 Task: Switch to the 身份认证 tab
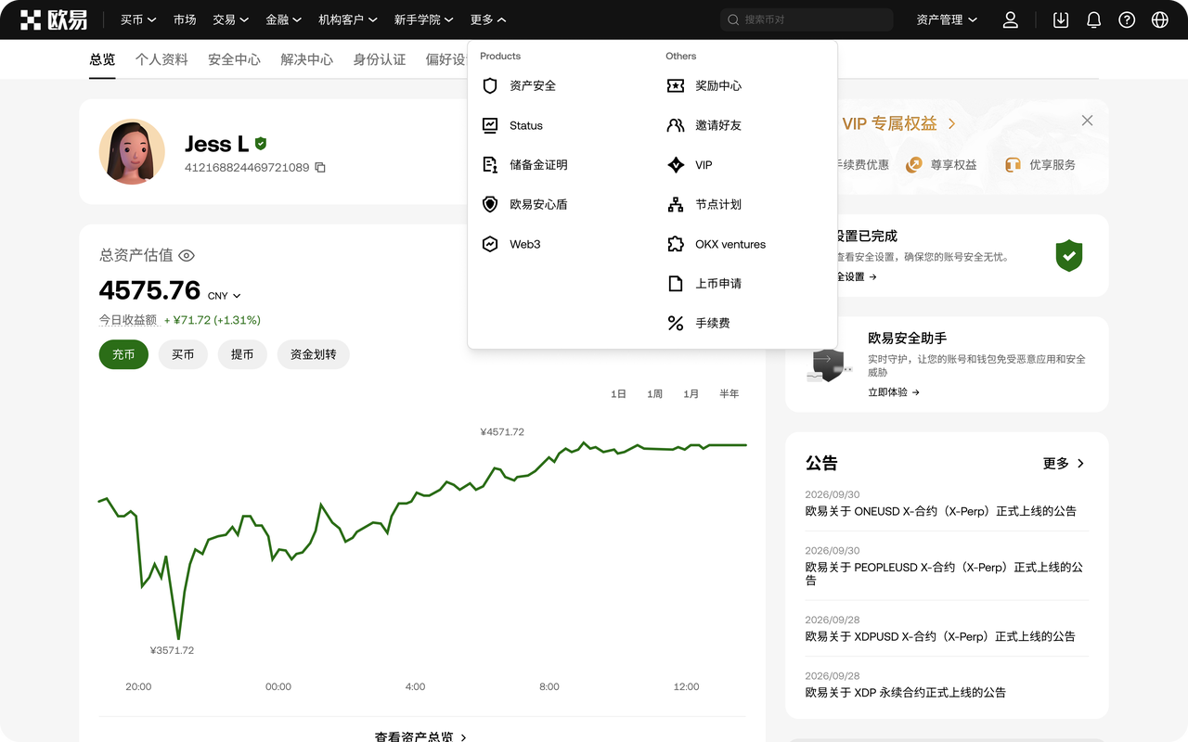tap(380, 59)
